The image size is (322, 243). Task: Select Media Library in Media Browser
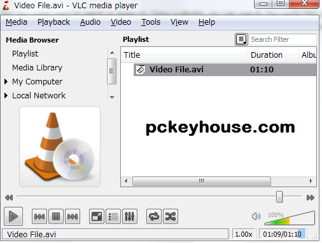pos(37,68)
